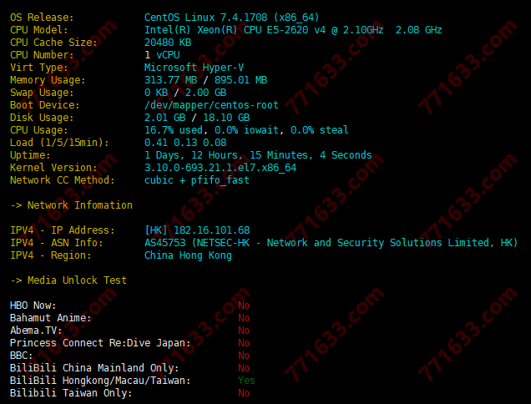Click the Boot Device path /dev/mapper/centos-root

[211, 105]
